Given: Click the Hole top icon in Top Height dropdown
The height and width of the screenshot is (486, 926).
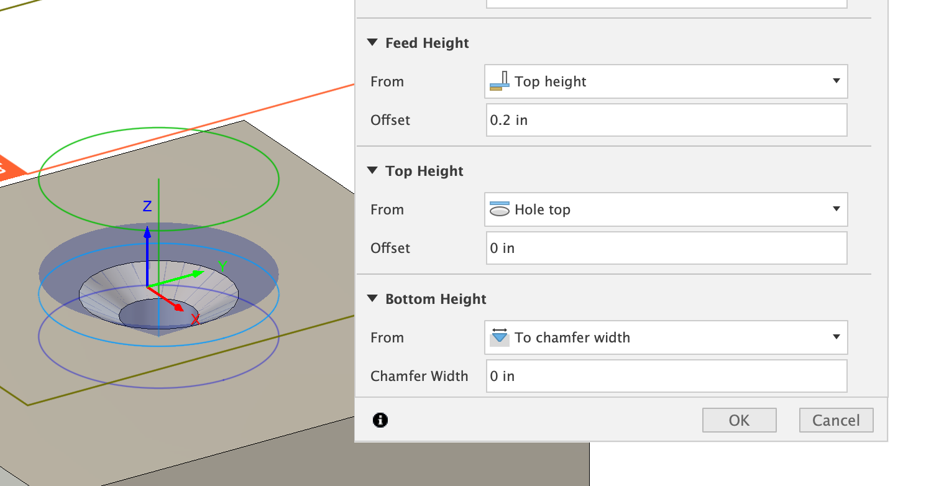Looking at the screenshot, I should pos(500,209).
